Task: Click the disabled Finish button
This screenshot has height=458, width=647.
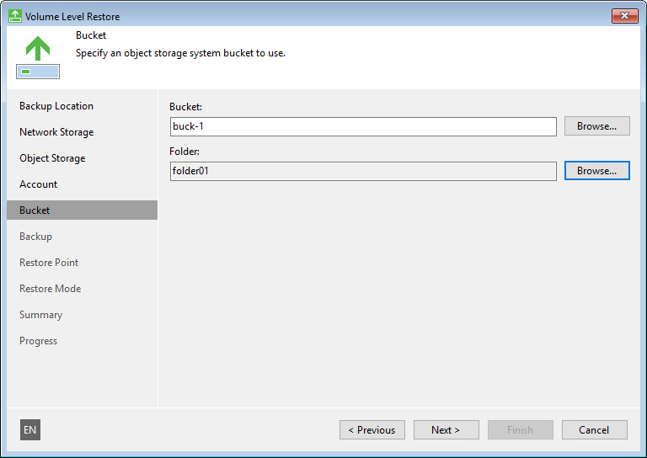Action: pos(521,430)
